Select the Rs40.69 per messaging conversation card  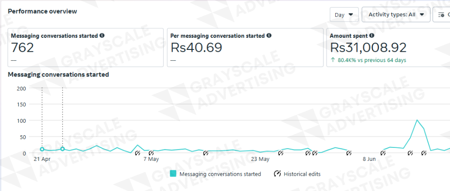pos(245,48)
